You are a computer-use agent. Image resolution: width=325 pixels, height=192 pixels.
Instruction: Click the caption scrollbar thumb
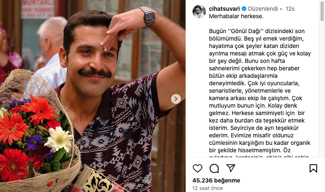pos(322,11)
